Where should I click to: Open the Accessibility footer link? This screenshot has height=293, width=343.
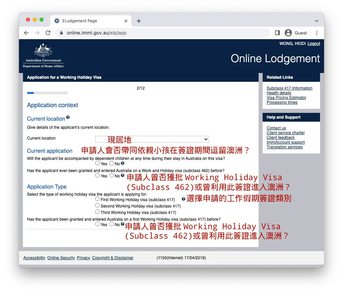click(x=34, y=258)
